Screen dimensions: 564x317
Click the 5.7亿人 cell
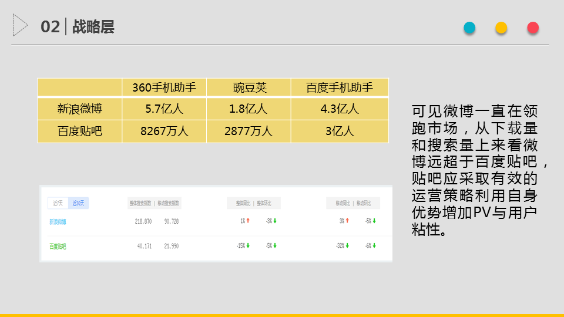coord(164,109)
